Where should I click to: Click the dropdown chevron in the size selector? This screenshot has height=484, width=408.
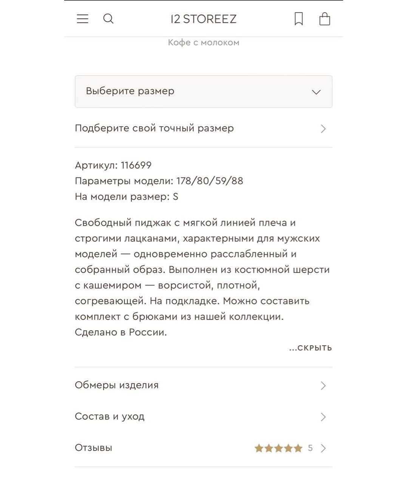tap(316, 92)
